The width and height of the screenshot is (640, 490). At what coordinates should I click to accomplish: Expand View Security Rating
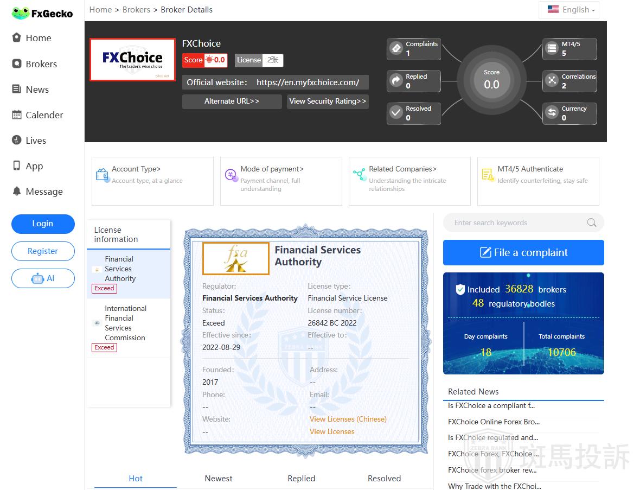(328, 101)
